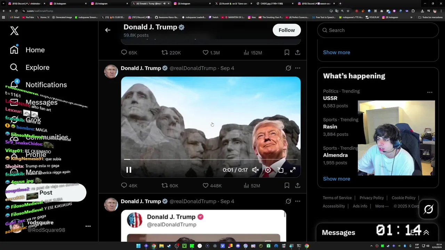Click Show more under What's happening
445x250 pixels.
pos(337,179)
